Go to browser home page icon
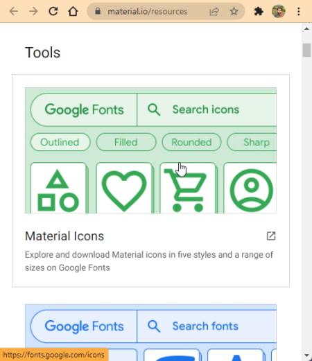312x361 pixels. [x=73, y=11]
